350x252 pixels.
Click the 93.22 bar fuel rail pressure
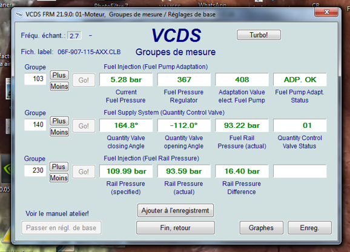242,125
